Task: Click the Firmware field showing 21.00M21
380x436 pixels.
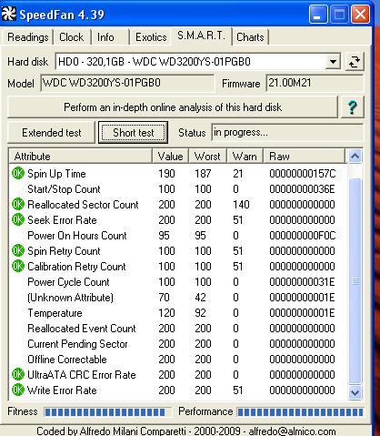Action: 315,83
